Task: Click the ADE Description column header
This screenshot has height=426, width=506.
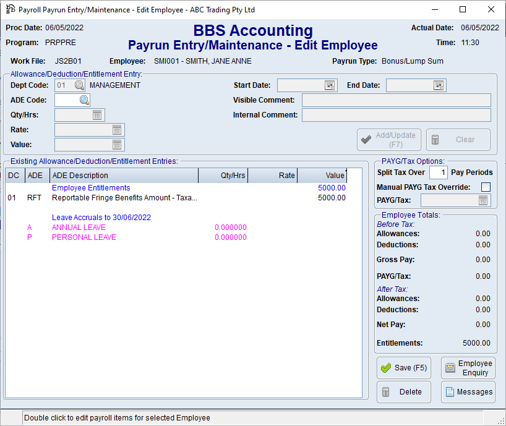Action: [124, 176]
